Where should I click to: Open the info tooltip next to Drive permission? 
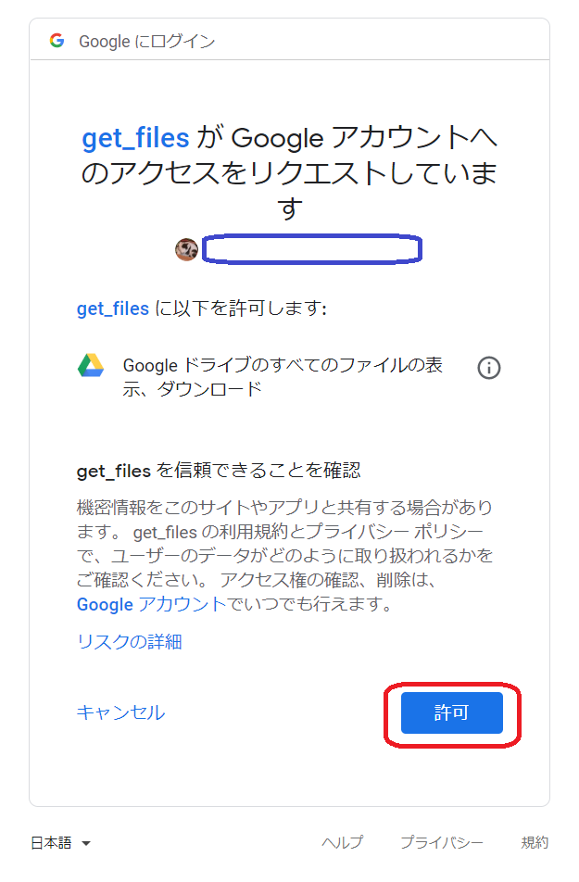[488, 367]
